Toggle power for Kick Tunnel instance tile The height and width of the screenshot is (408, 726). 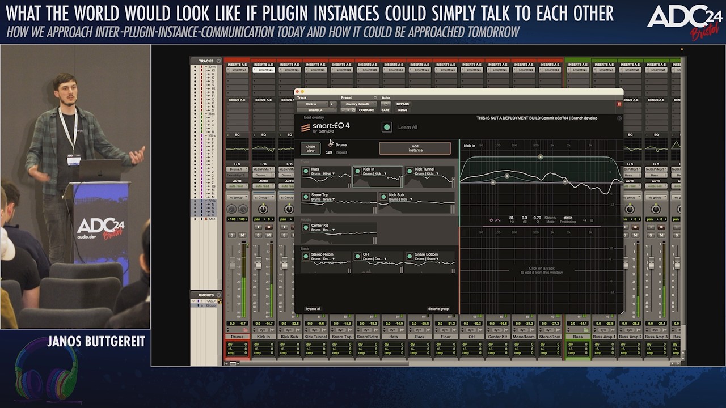pyautogui.click(x=410, y=171)
